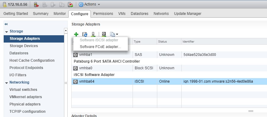Click the rescan adapter icon
Screen dimensions: 267x117
coord(104,34)
